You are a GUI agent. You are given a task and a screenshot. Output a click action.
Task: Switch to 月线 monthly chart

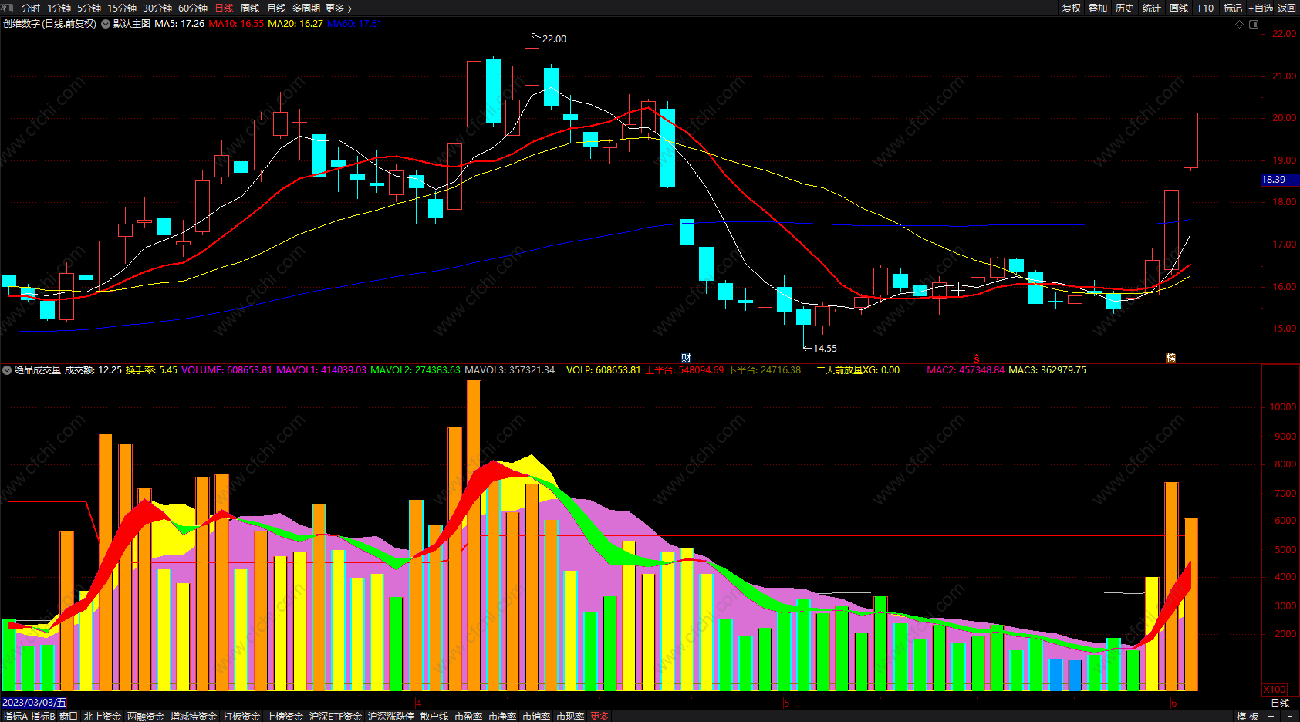(276, 8)
